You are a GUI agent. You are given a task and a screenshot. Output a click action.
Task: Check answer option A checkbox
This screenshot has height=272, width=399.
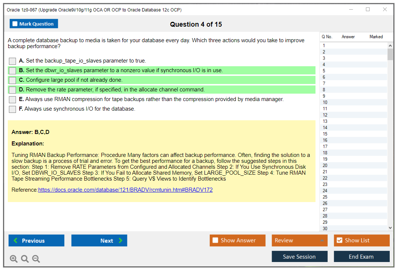[12, 61]
